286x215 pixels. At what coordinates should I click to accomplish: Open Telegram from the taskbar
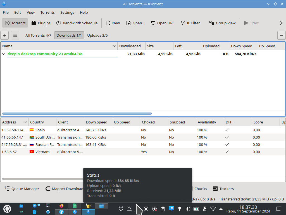(34, 206)
